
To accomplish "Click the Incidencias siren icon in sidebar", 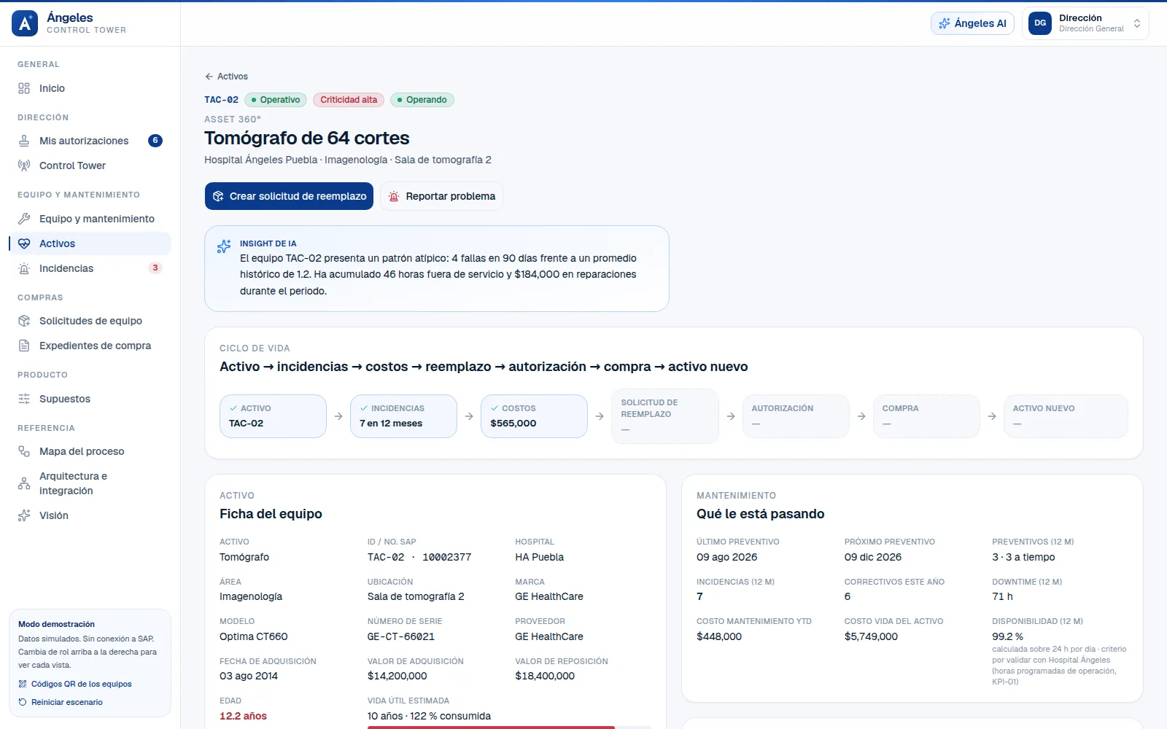I will 24,268.
